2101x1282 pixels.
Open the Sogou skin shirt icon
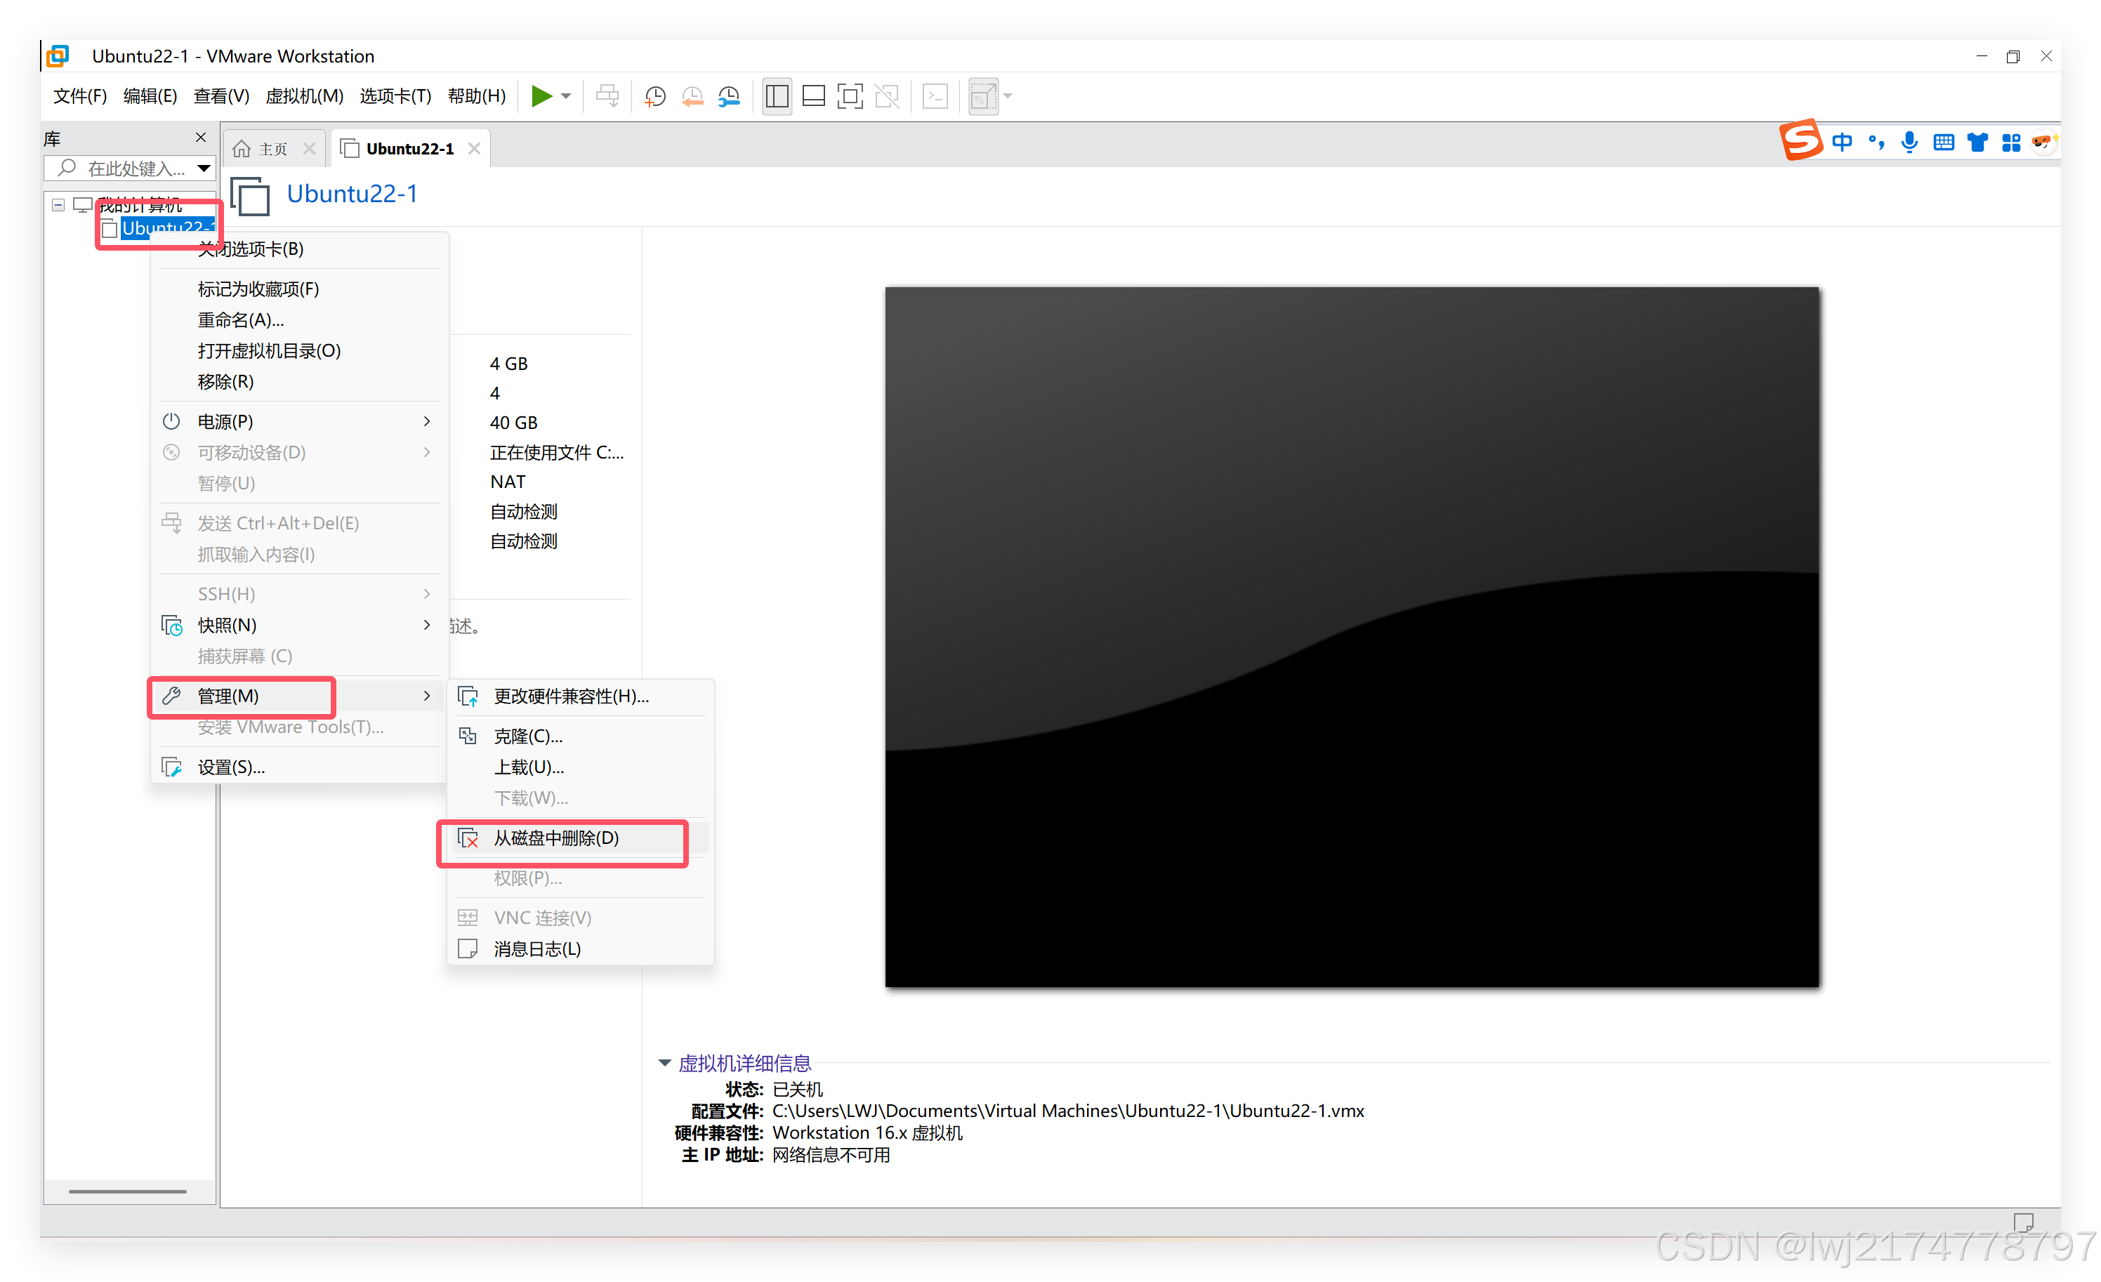pyautogui.click(x=1977, y=143)
